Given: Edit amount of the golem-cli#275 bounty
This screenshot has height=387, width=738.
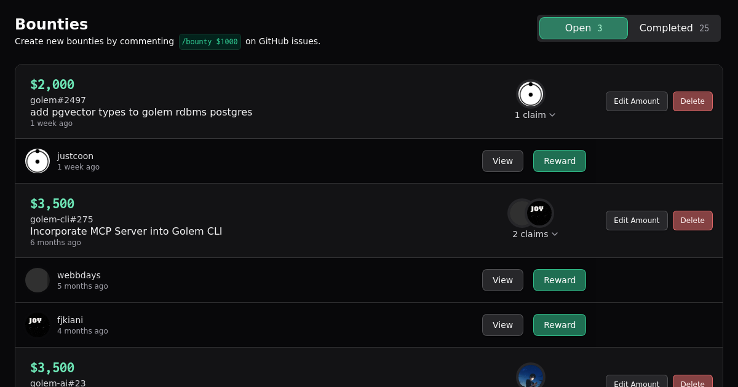Looking at the screenshot, I should pyautogui.click(x=637, y=221).
